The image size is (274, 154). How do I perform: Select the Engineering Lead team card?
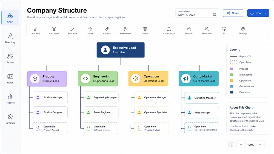[x=98, y=79]
